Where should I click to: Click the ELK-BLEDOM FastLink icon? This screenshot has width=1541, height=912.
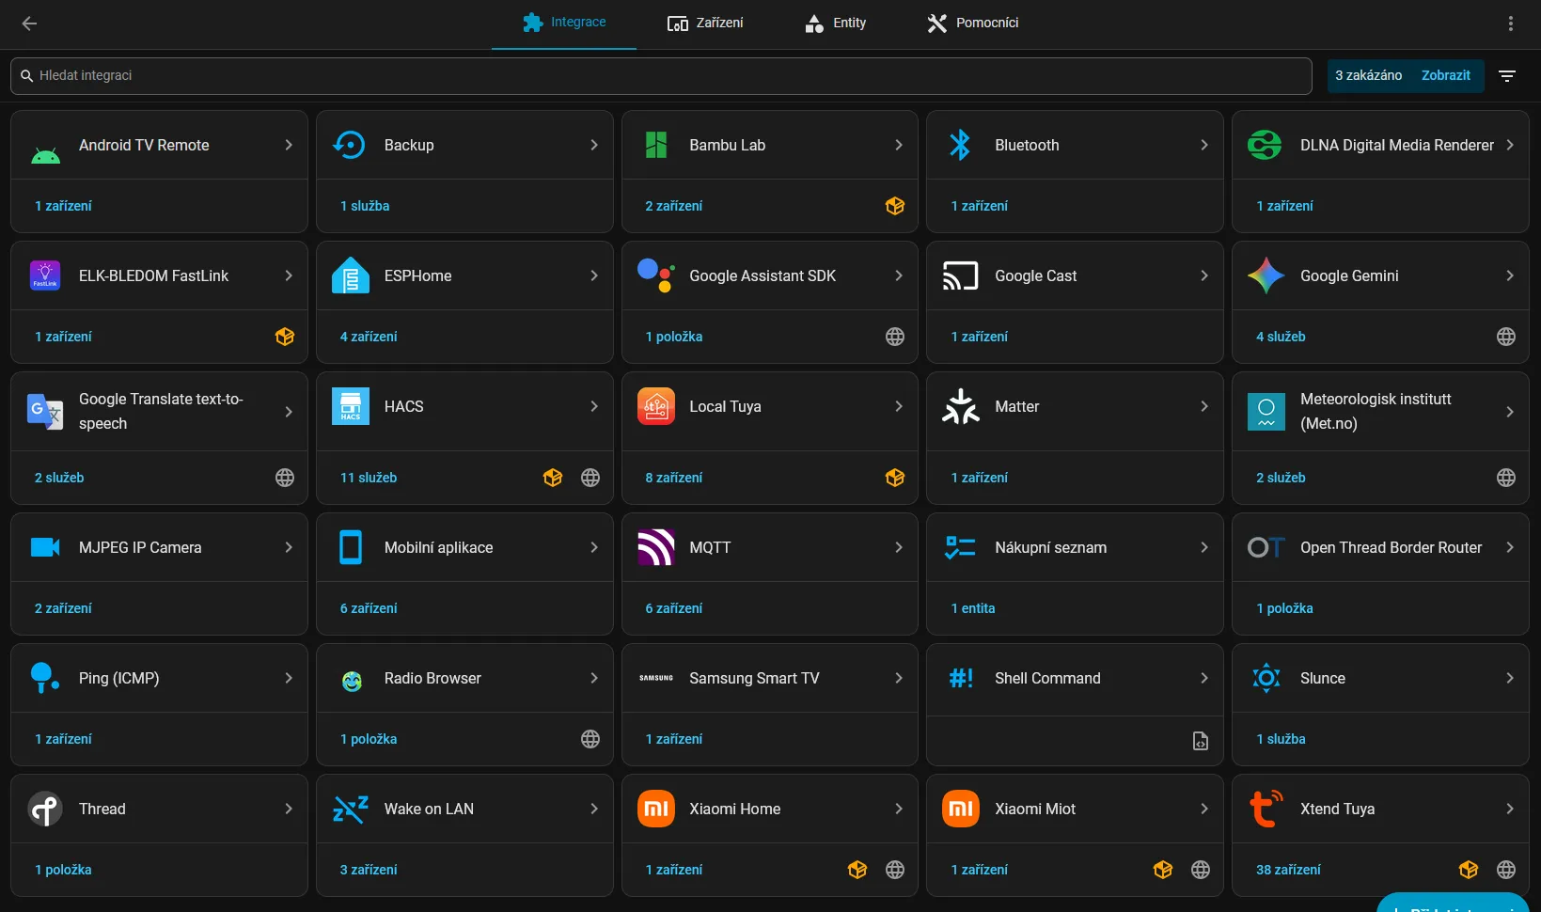click(45, 275)
